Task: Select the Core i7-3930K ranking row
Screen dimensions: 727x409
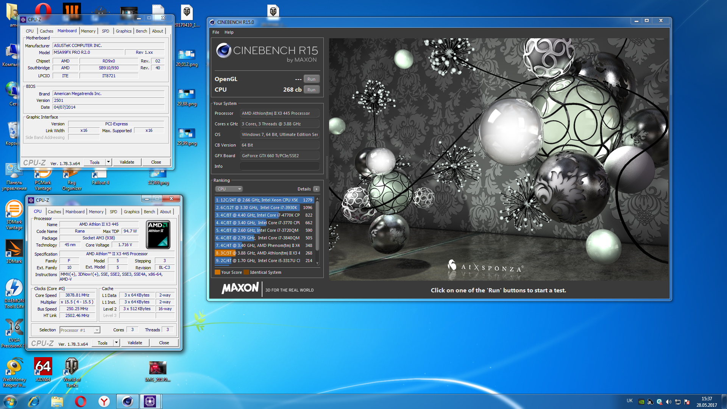Action: (264, 208)
